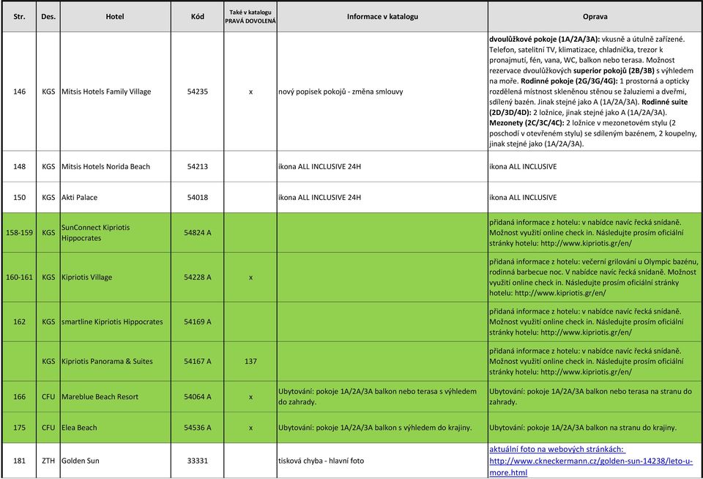Select 'nový popisek pokojů - změna smlouvy' cell
This screenshot has height=479, width=703.
coord(382,92)
